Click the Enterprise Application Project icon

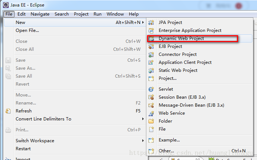tap(151, 30)
